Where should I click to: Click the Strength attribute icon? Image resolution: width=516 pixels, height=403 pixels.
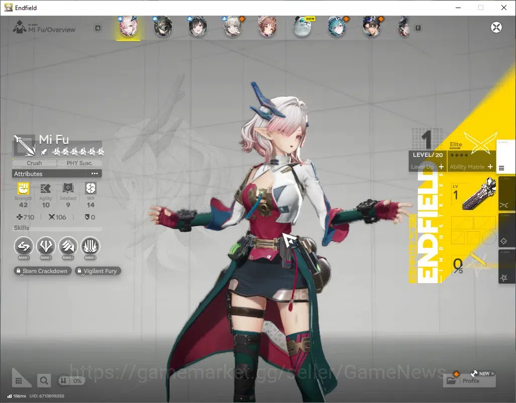pos(23,188)
